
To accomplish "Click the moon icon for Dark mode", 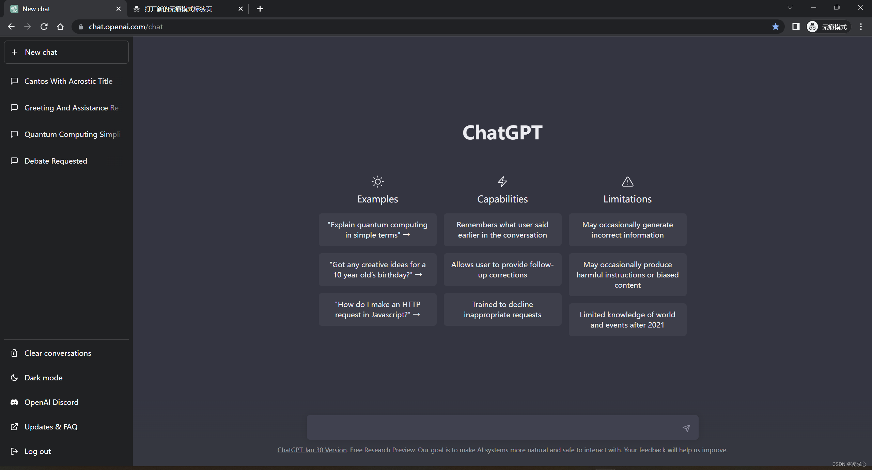I will click(14, 378).
